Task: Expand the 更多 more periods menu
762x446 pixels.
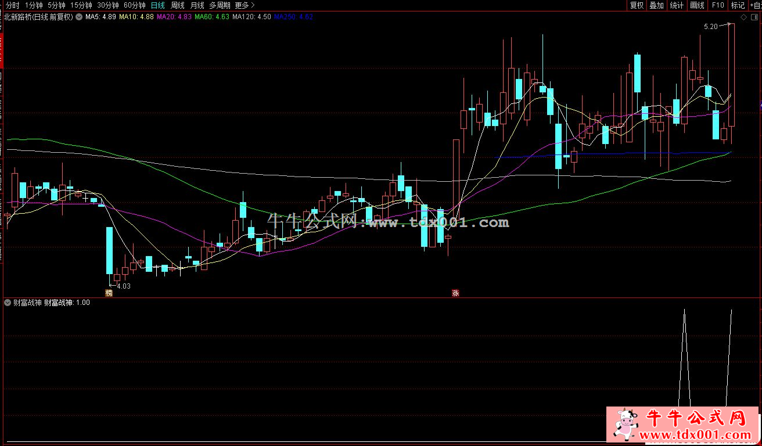Action: click(x=245, y=5)
